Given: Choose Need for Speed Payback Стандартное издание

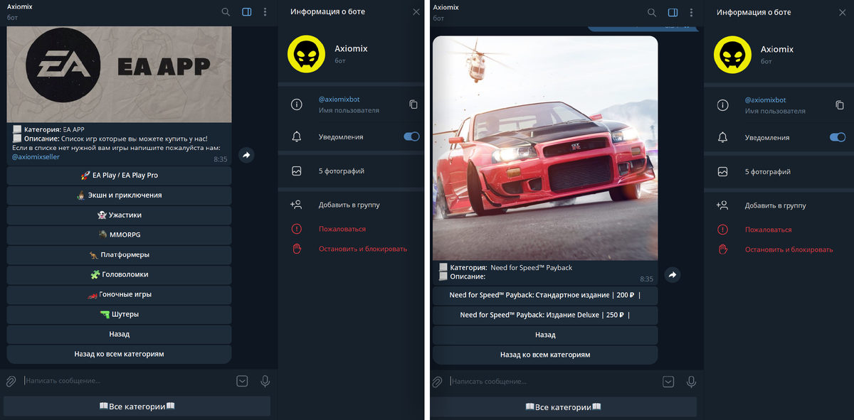Looking at the screenshot, I should [545, 295].
